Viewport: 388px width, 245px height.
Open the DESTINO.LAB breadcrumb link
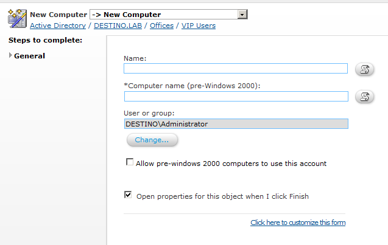118,26
